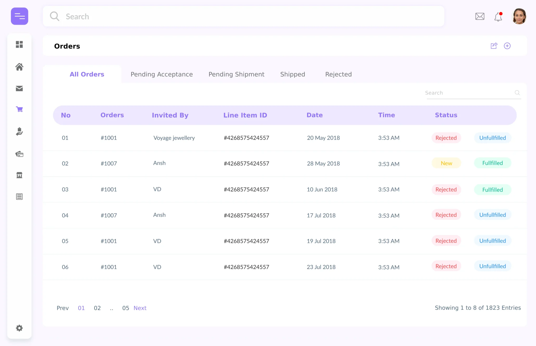Click the purple hamburger menu button
536x346 pixels.
pos(19,16)
